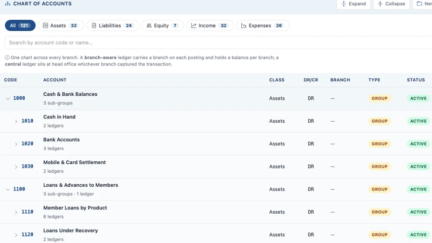Viewport: 432px width, 243px height.
Task: Open the Bank Accounts account name
Action: click(x=62, y=140)
